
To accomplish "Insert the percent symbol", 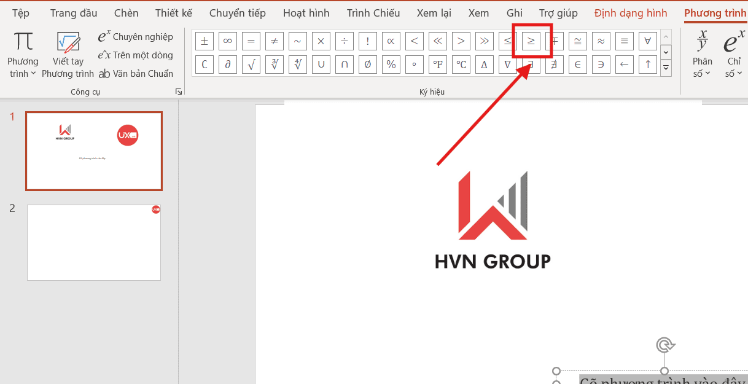I will [x=391, y=64].
